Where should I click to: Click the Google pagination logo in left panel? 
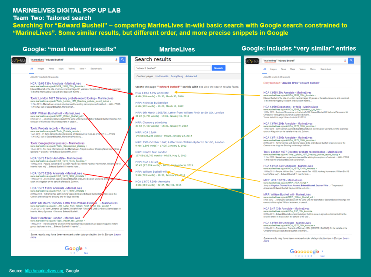73,248
